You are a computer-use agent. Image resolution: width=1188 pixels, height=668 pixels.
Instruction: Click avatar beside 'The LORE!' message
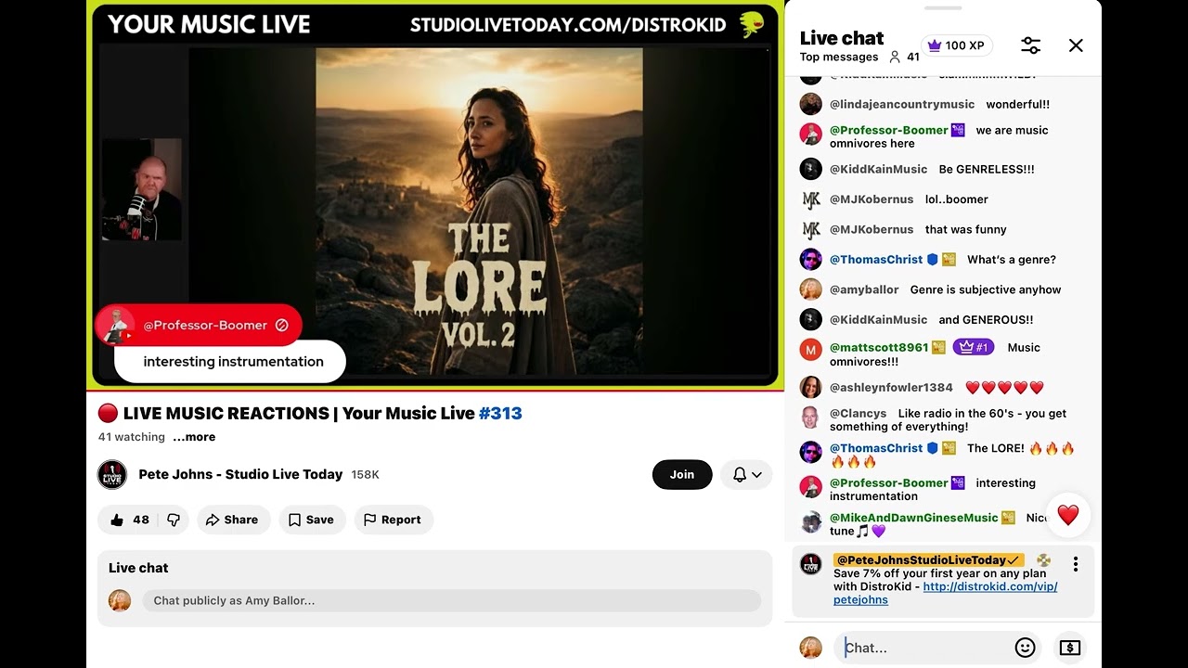810,452
